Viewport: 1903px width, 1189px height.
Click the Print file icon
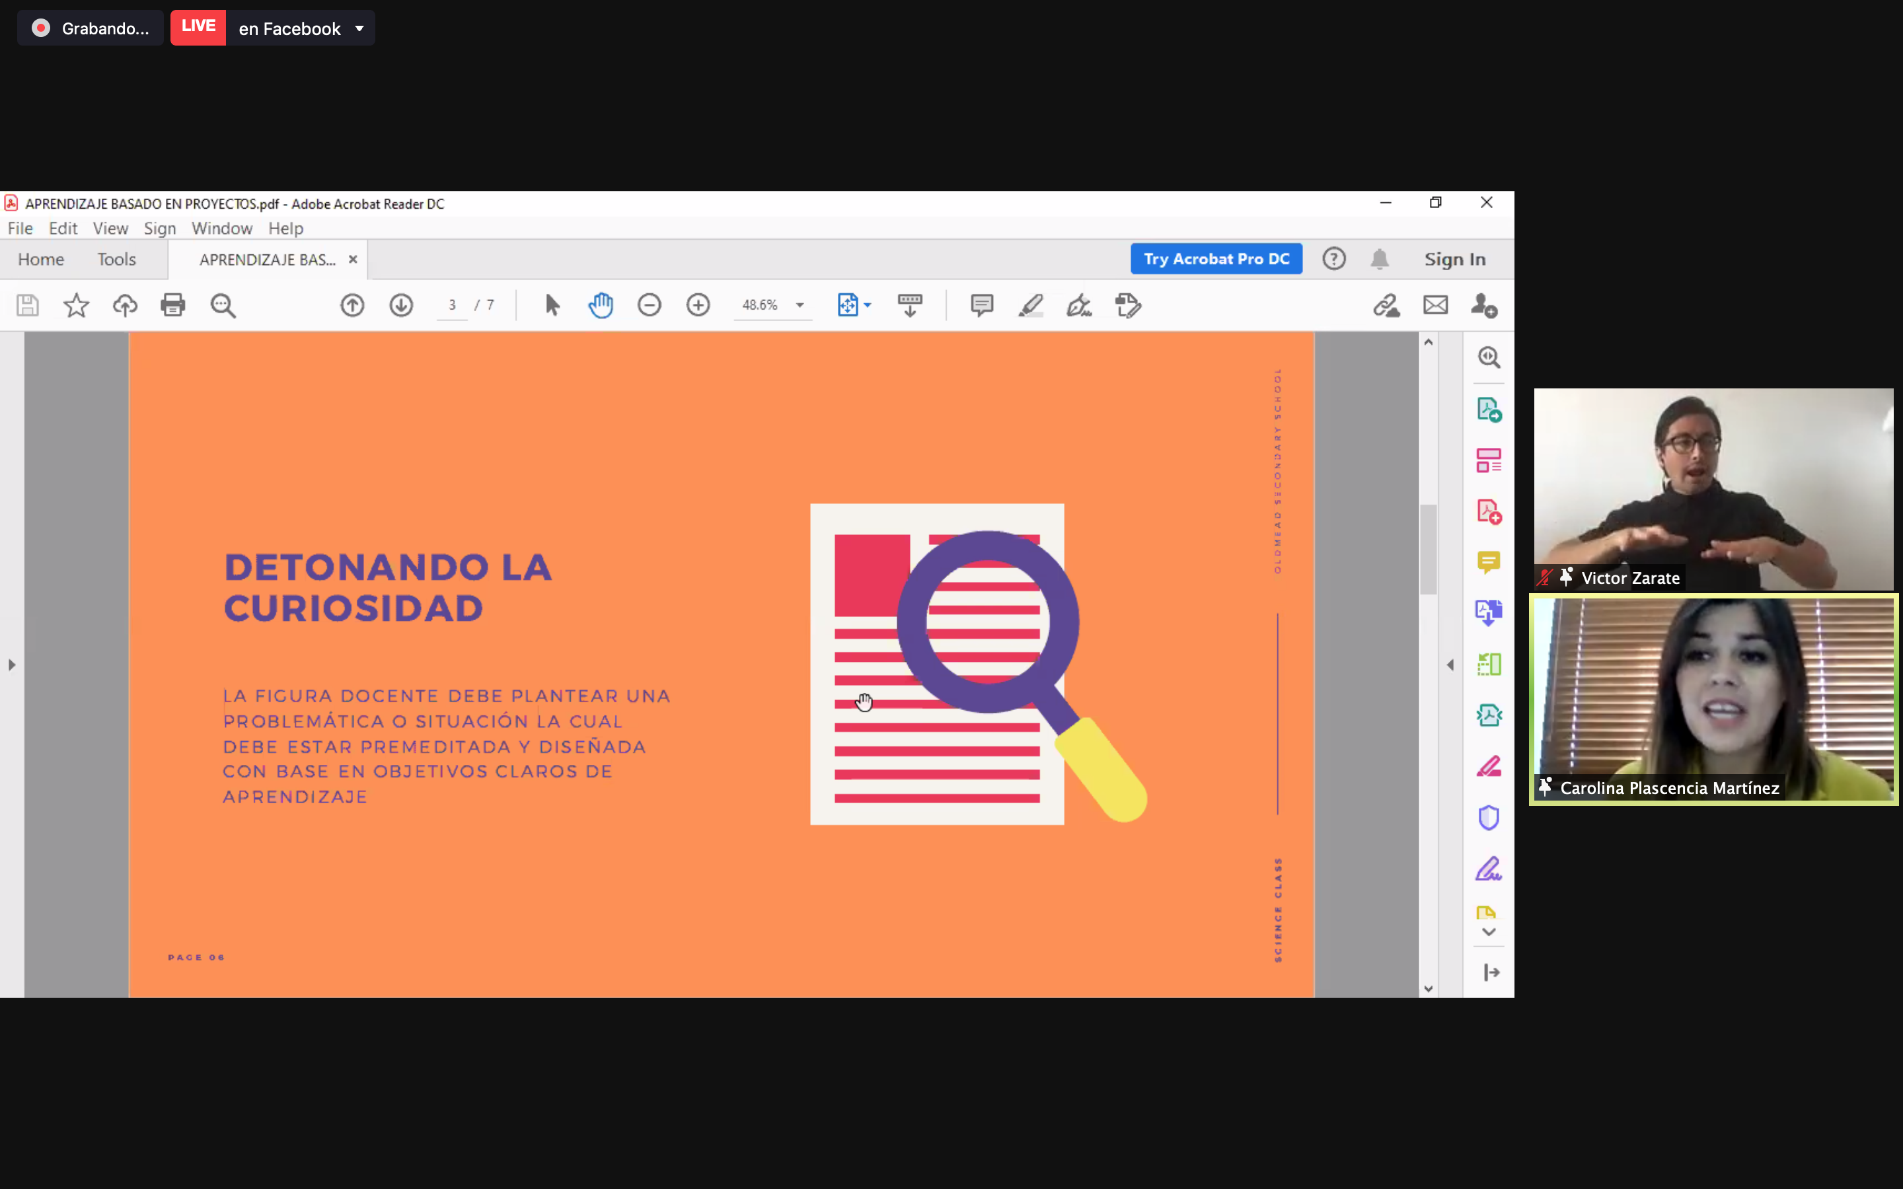click(x=173, y=305)
